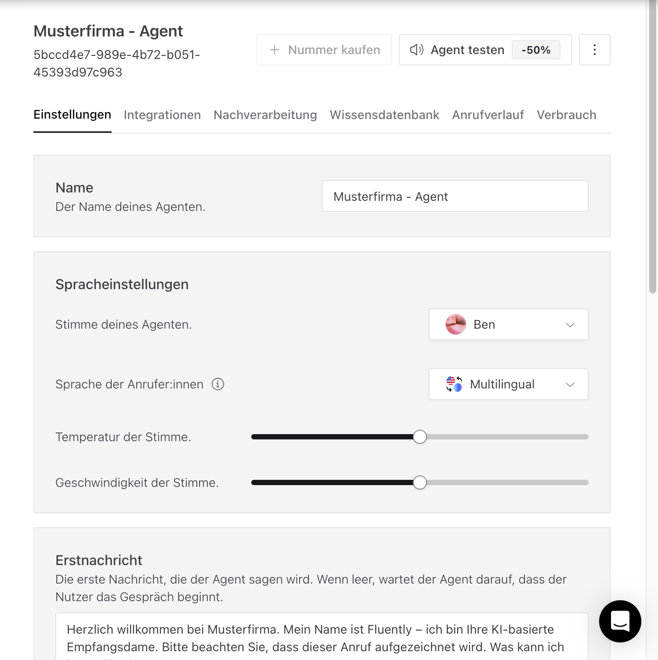Viewport: 658px width, 660px height.
Task: Open the Verbrauch tab
Action: tap(567, 115)
